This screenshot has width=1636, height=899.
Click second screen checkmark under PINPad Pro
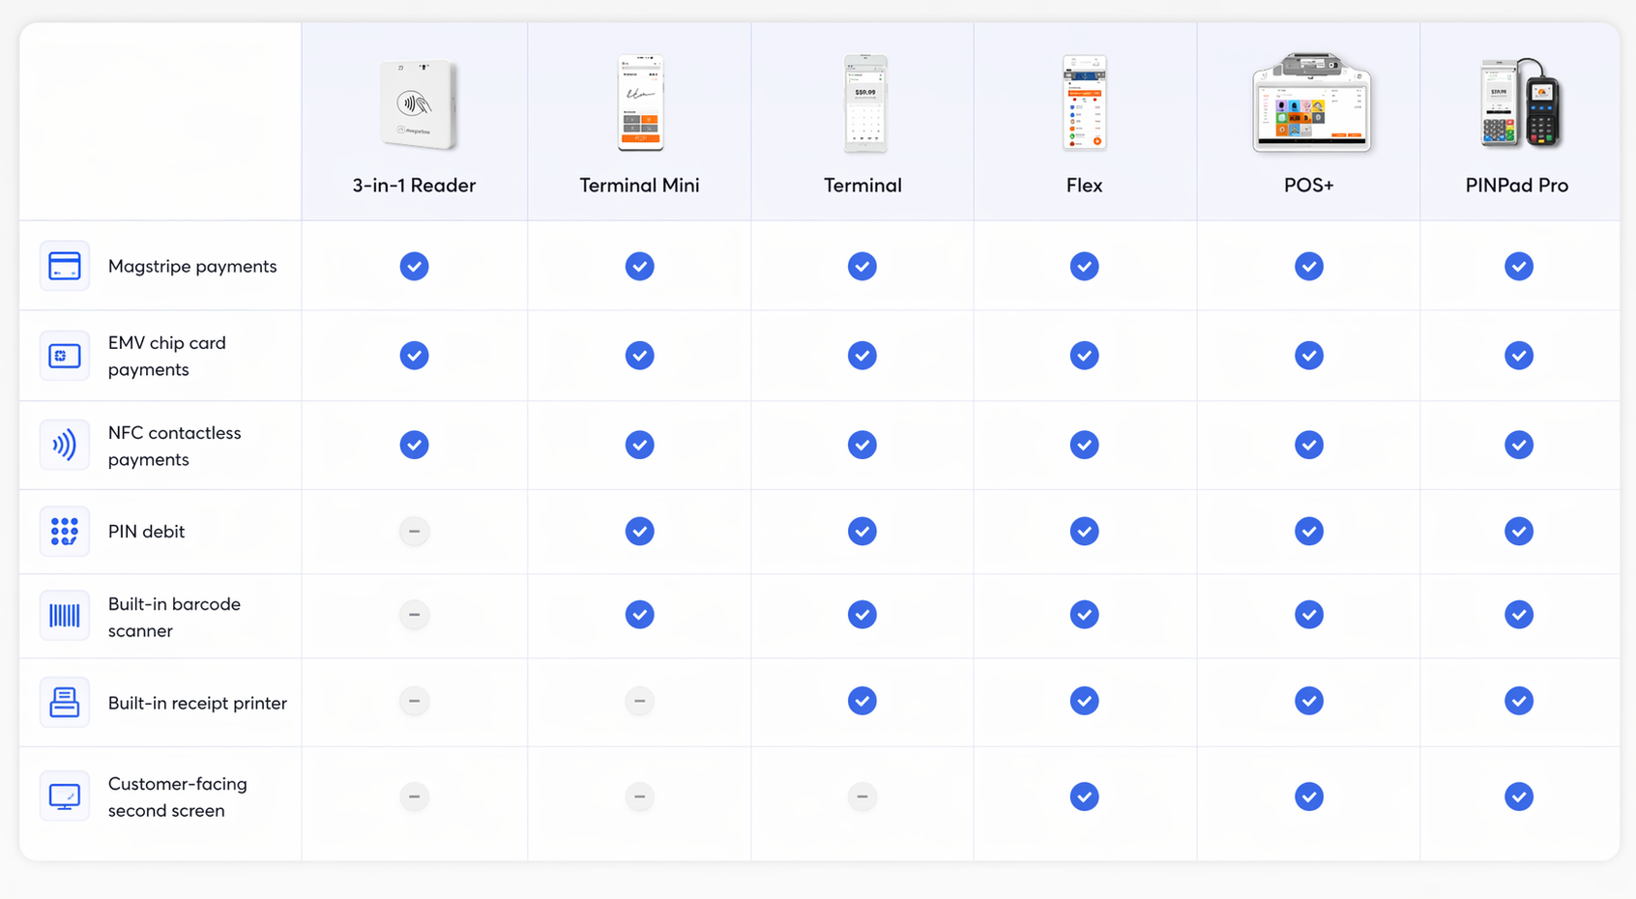tap(1519, 797)
